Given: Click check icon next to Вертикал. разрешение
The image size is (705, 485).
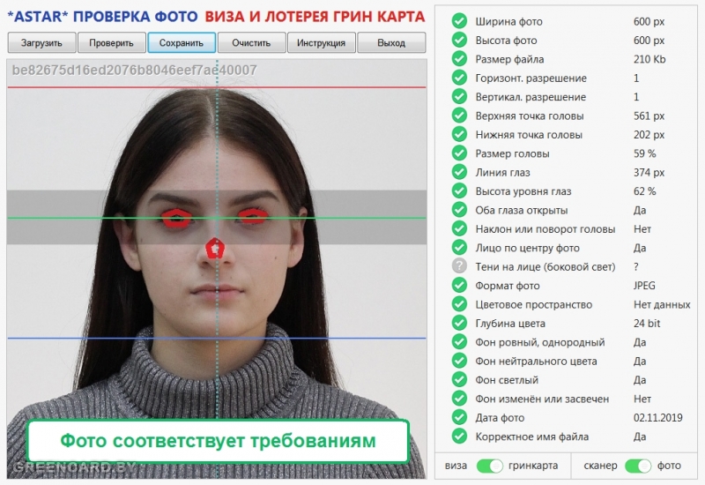Looking at the screenshot, I should [459, 97].
